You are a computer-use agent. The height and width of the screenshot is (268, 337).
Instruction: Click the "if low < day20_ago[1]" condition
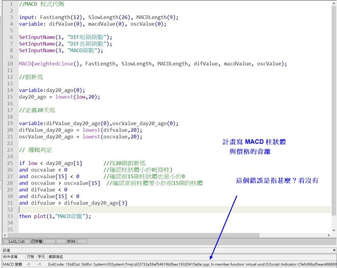coord(50,163)
